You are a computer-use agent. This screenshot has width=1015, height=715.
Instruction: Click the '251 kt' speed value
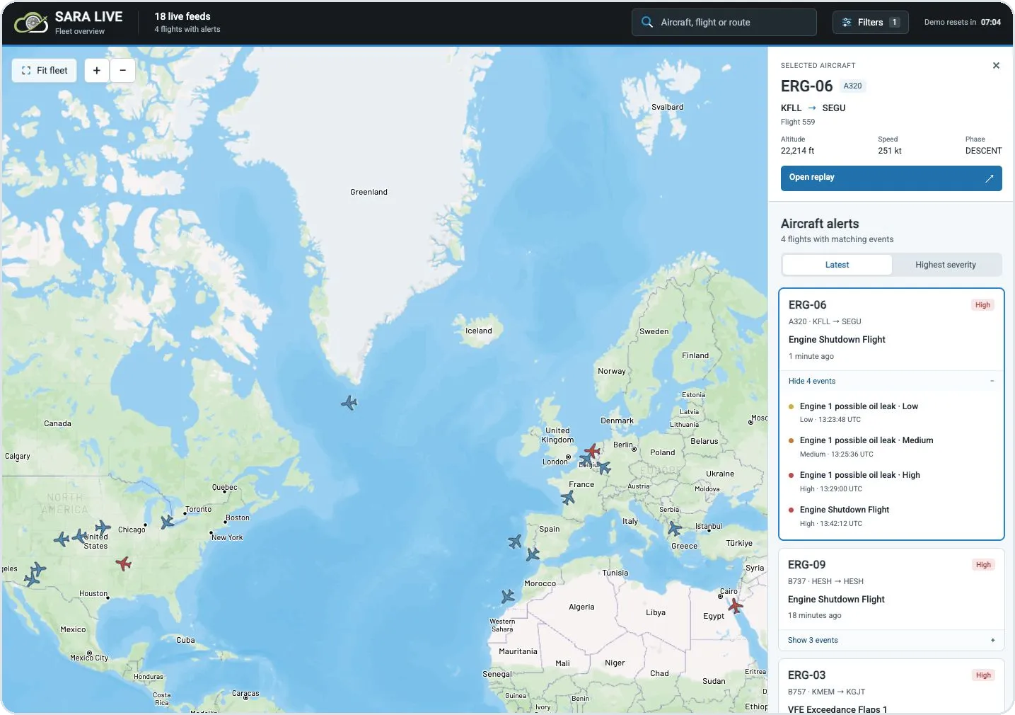[890, 151]
